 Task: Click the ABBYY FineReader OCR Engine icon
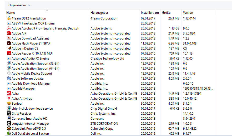pyautogui.click(x=9, y=23)
